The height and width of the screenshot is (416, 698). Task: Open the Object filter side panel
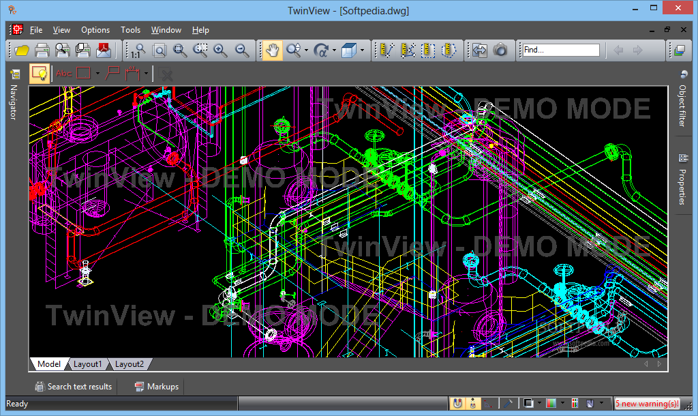click(x=682, y=106)
